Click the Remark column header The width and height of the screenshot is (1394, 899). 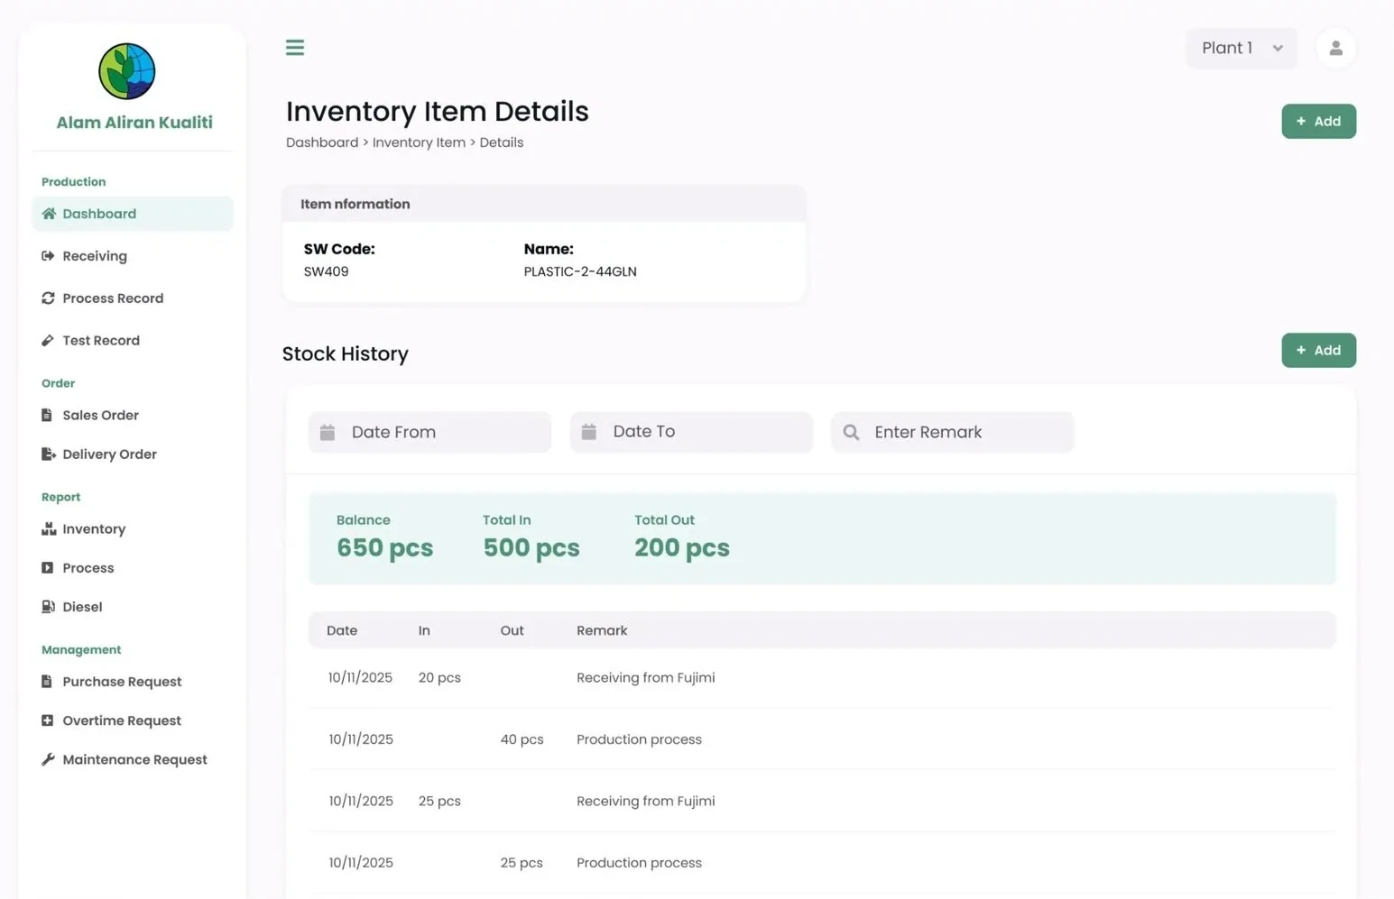[602, 631]
